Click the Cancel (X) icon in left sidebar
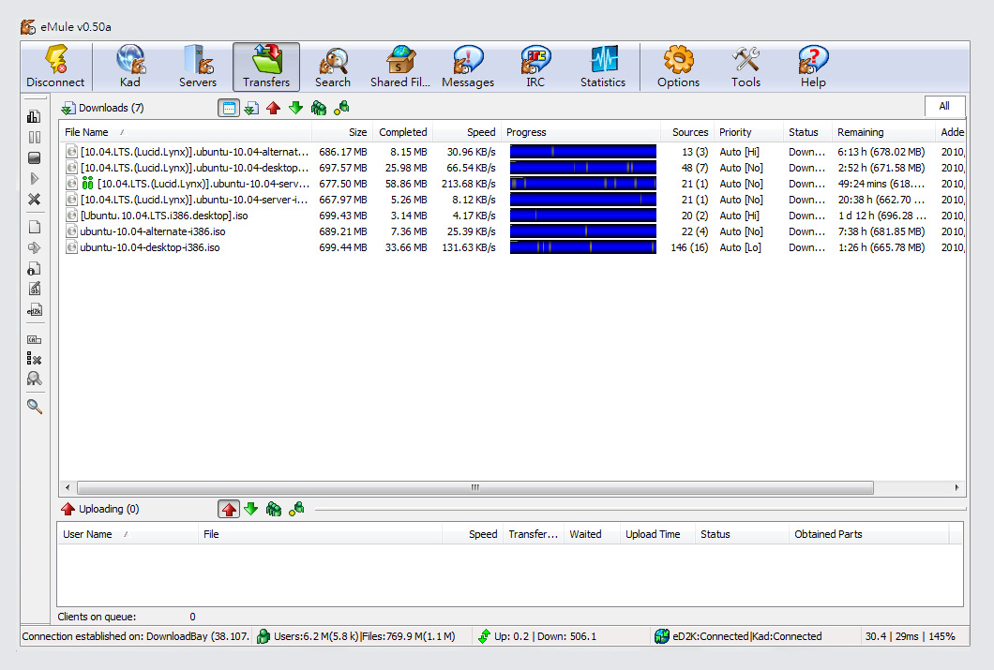The width and height of the screenshot is (994, 670). click(35, 199)
